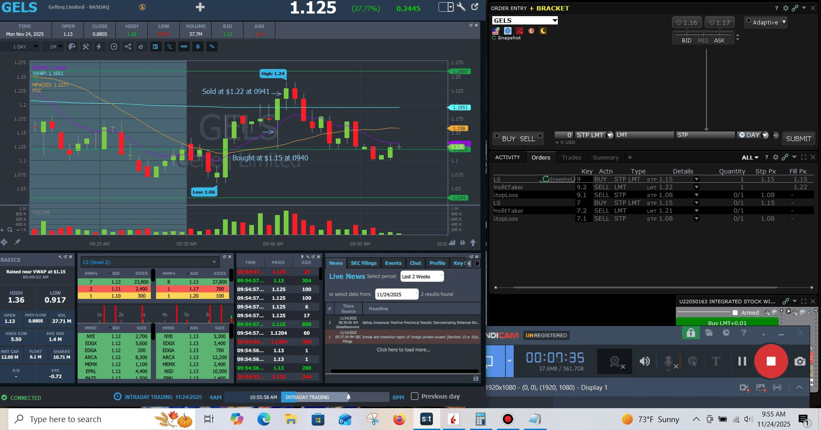
Task: Pause the Bandicam recording
Action: (742, 361)
